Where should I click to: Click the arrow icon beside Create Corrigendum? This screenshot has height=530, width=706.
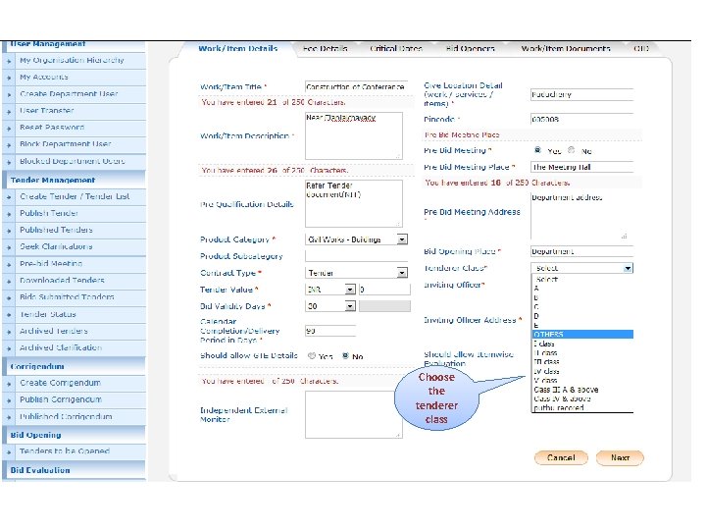(x=9, y=384)
